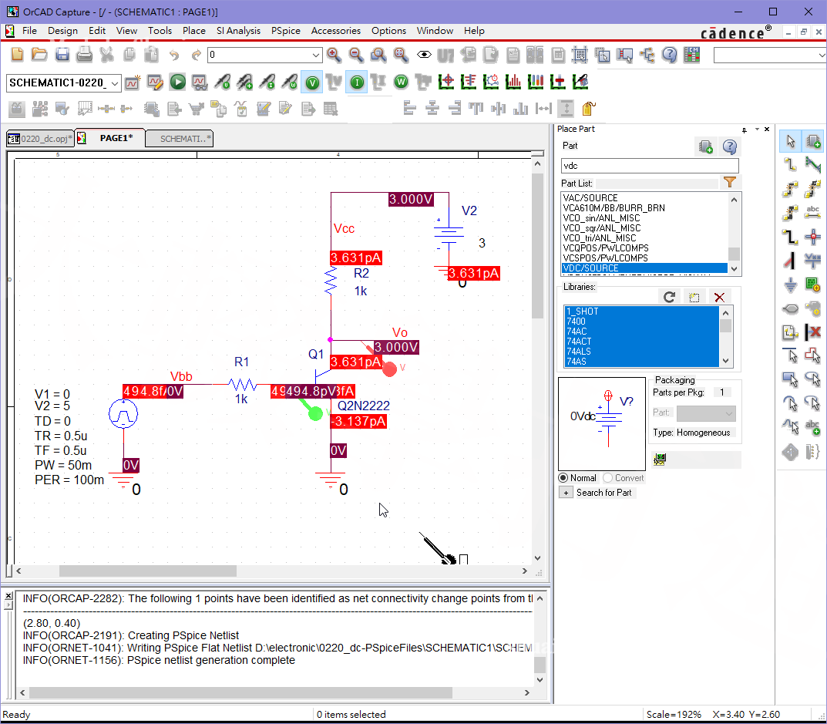Place a current marker probe

(267, 82)
